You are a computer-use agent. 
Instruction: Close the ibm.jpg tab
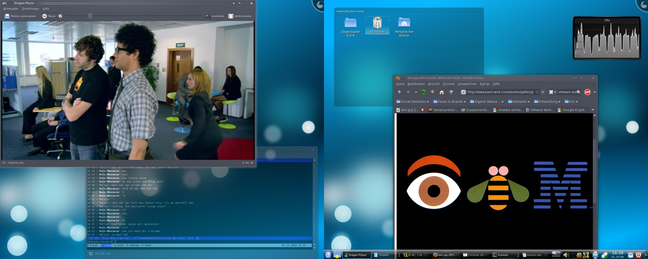[422, 110]
